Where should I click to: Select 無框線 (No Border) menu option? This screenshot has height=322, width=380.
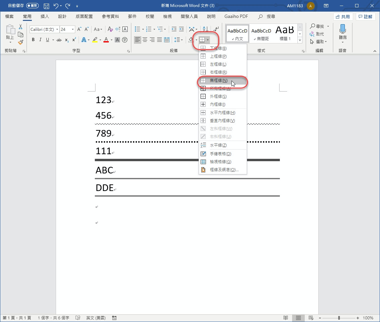click(x=219, y=81)
